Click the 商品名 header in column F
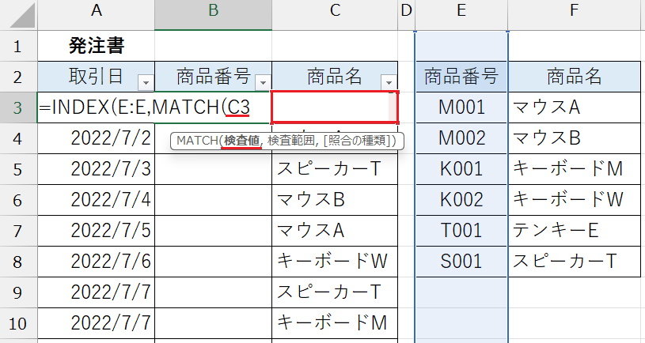645x343 pixels. point(575,77)
